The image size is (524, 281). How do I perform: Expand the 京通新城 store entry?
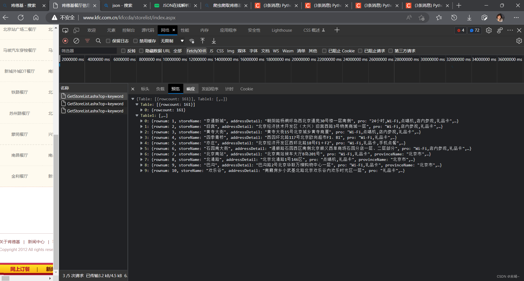tap(141, 121)
